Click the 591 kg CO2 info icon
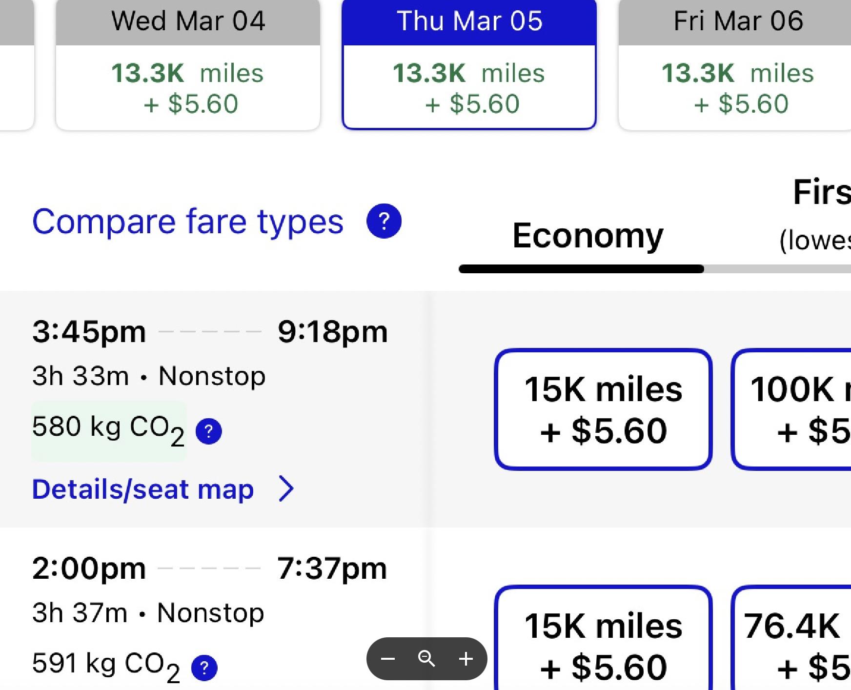The width and height of the screenshot is (851, 690). (204, 668)
